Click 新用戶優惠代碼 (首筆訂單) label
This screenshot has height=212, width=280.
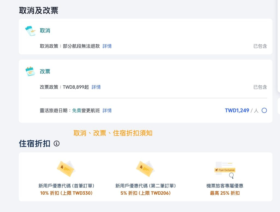pyautogui.click(x=66, y=186)
